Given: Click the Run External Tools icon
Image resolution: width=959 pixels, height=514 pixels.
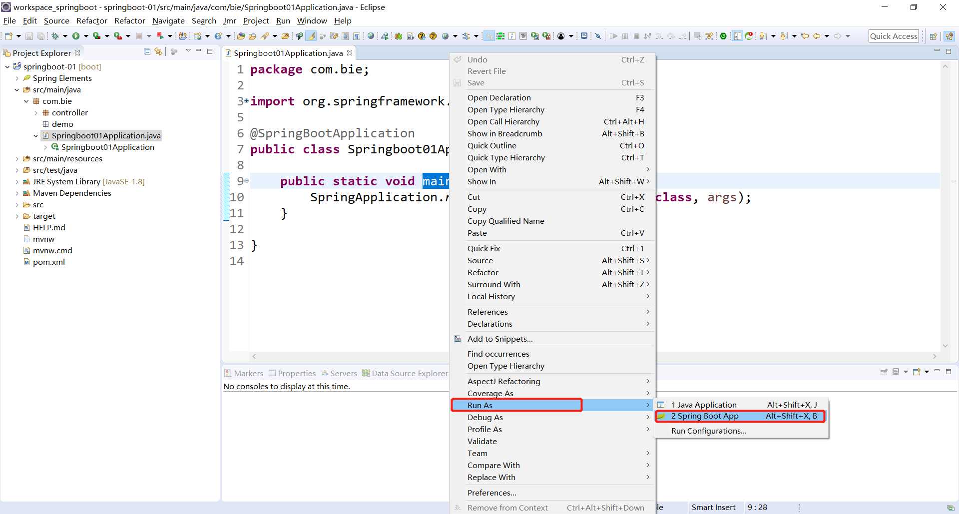Looking at the screenshot, I should (x=118, y=36).
